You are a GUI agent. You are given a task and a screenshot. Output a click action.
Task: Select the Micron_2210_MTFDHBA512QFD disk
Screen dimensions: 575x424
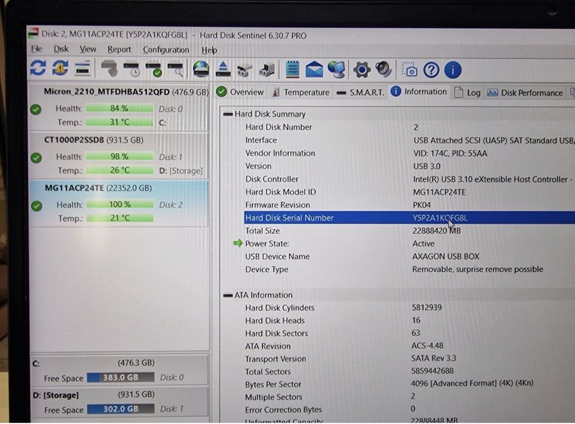(x=119, y=108)
